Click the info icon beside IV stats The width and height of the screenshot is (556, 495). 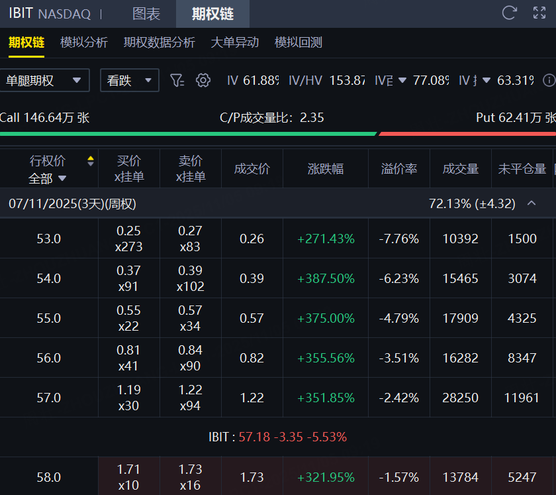point(549,80)
